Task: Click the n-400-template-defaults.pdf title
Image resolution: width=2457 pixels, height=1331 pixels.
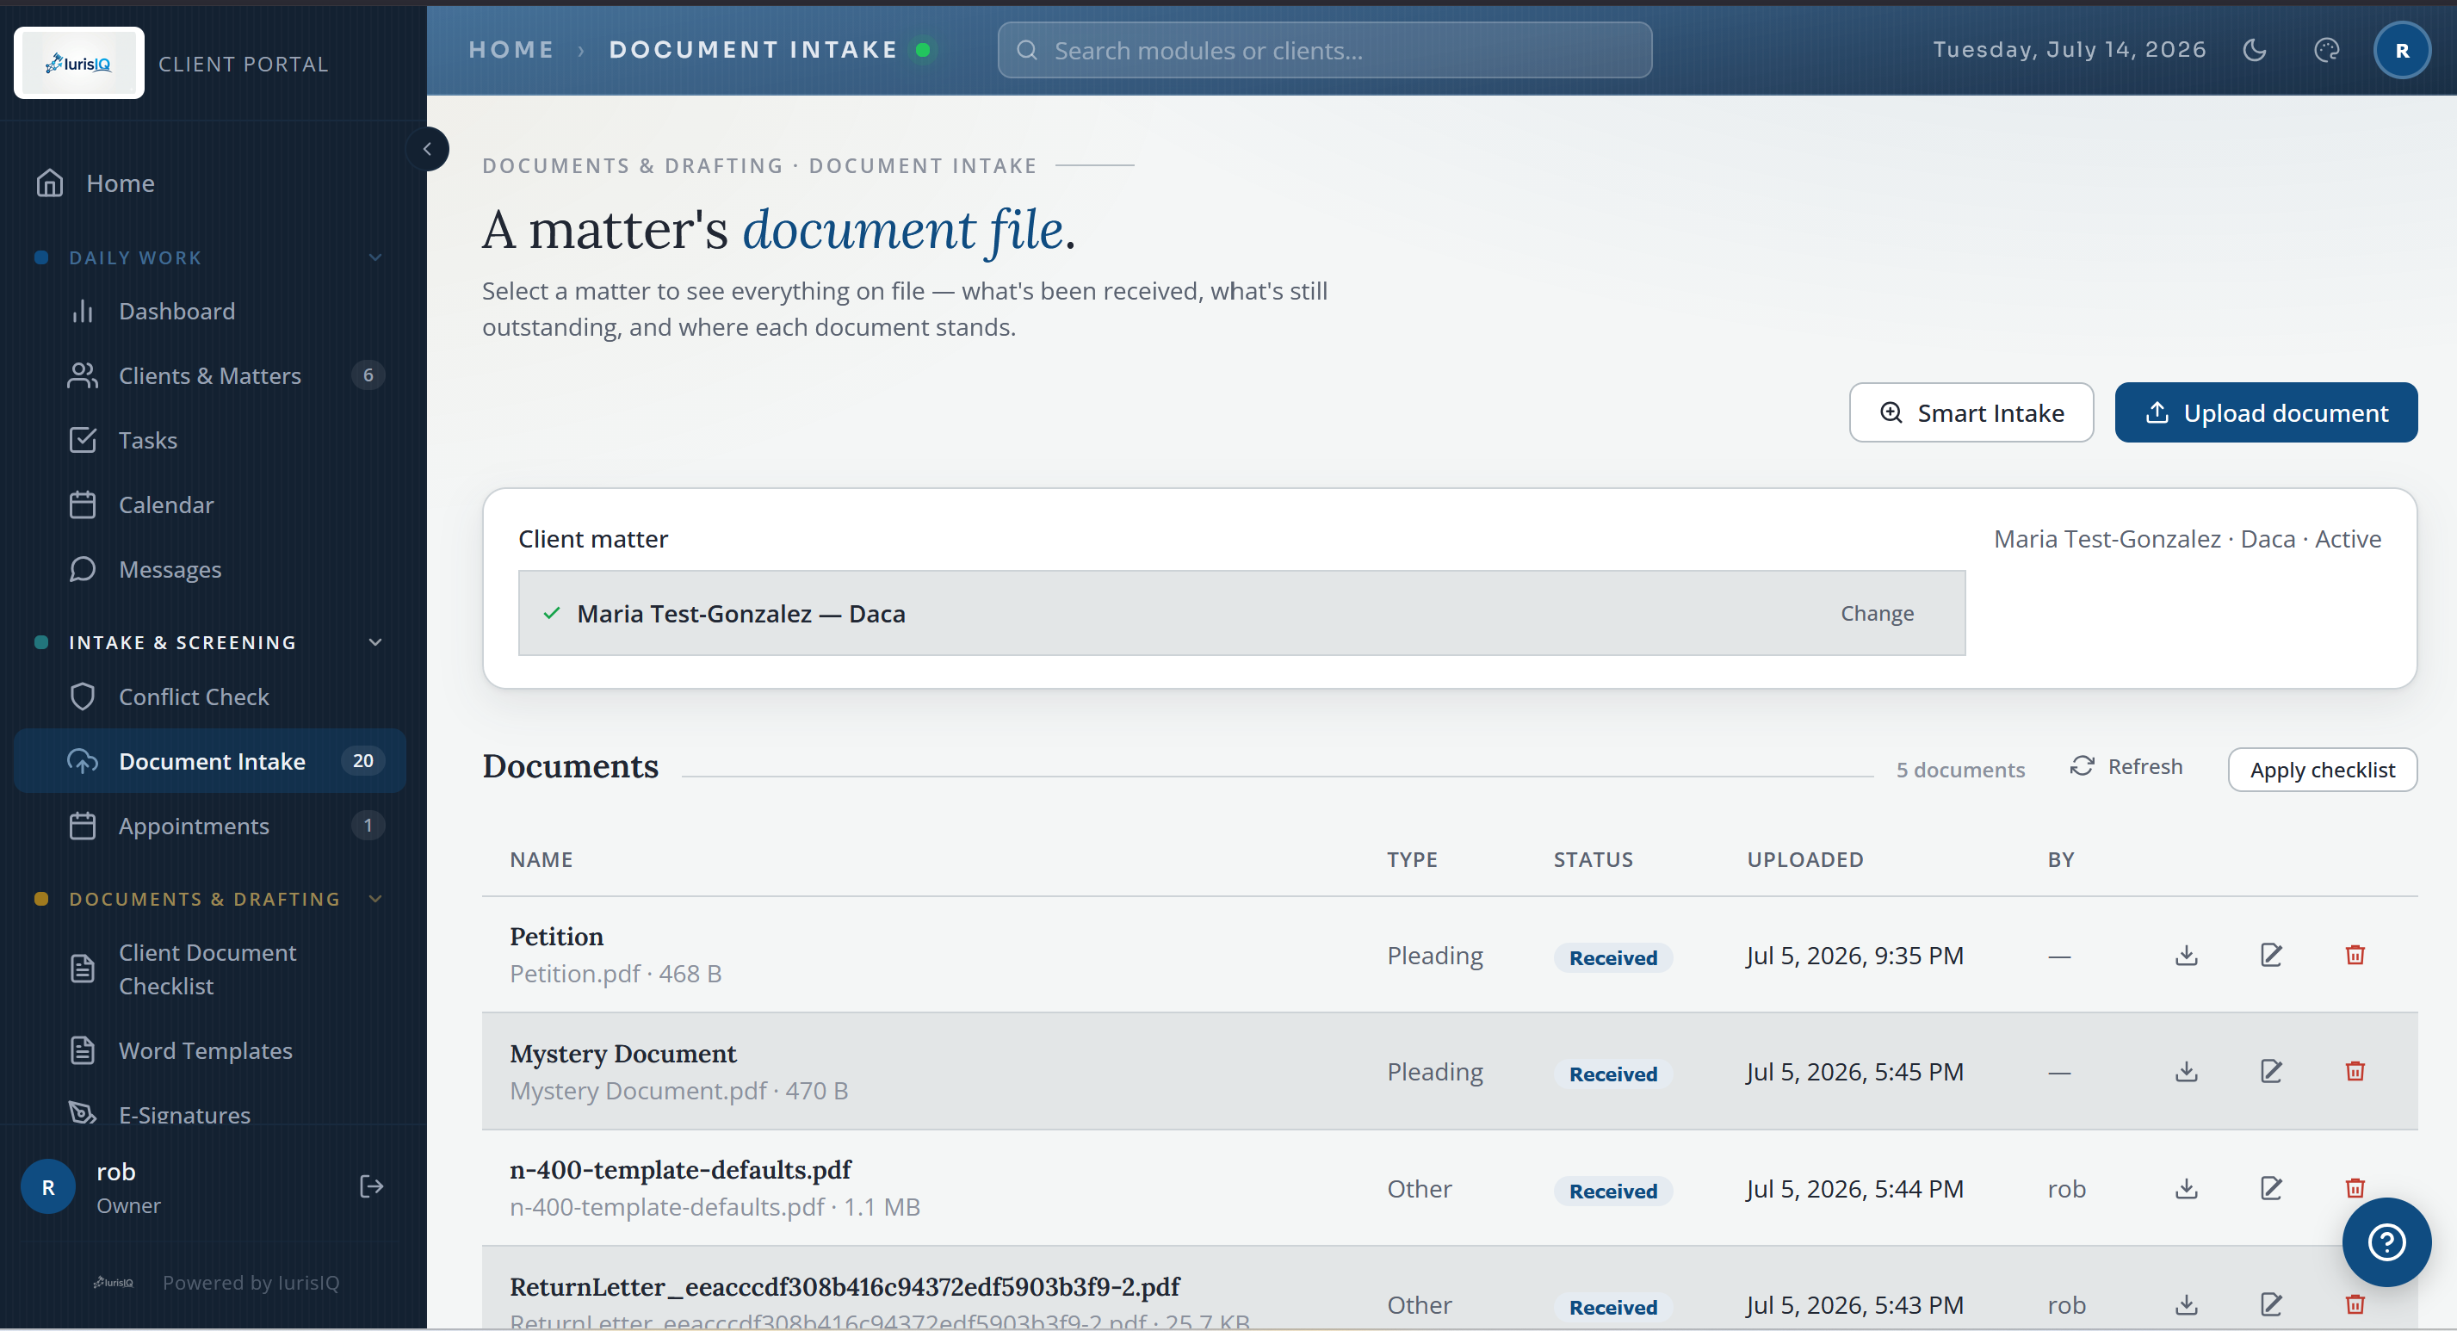Action: pyautogui.click(x=680, y=1170)
